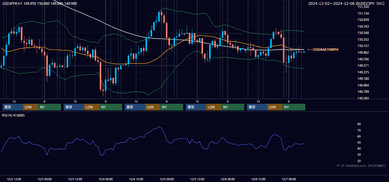389x182 pixels.
Task: Click the last 東京 session block
Action: click(x=257, y=107)
